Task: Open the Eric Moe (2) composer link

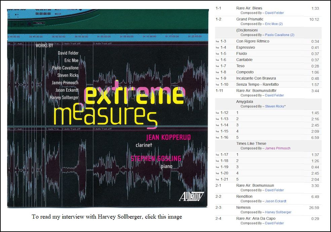Action: click(274, 24)
